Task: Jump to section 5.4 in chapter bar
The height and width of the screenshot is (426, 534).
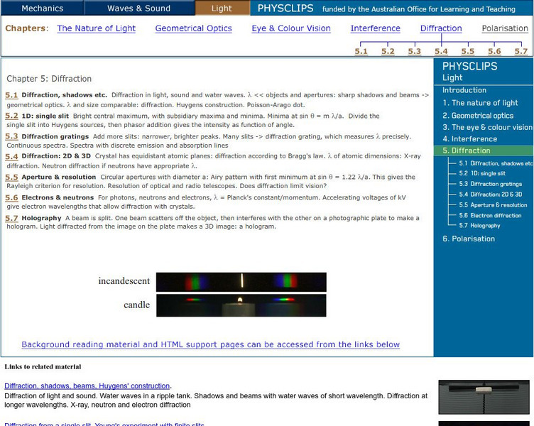Action: point(441,51)
